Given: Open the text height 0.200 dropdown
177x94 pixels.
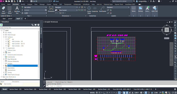Looking at the screenshot, I should coord(46,13).
